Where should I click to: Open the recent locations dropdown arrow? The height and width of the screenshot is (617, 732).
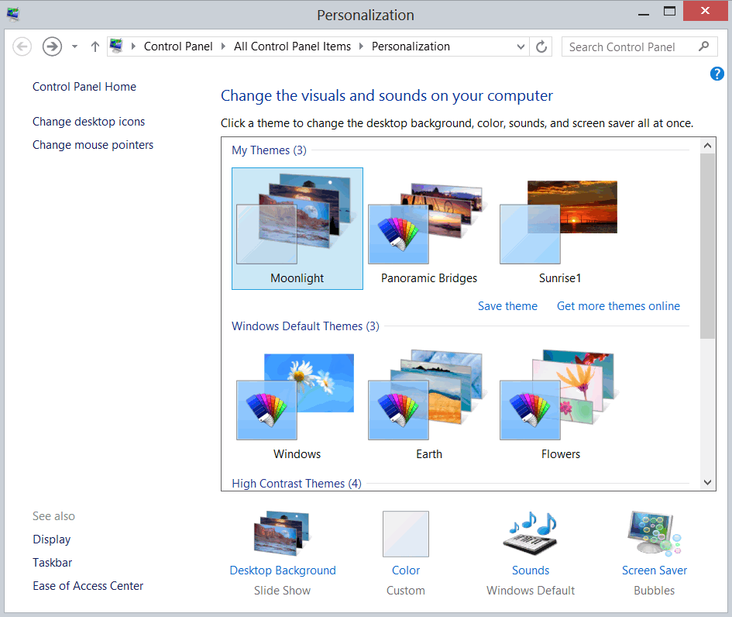point(74,47)
